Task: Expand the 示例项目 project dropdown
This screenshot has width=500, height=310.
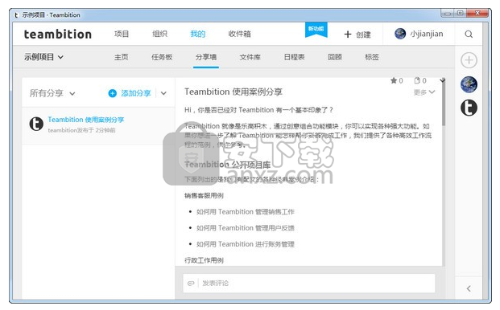Action: pos(43,57)
